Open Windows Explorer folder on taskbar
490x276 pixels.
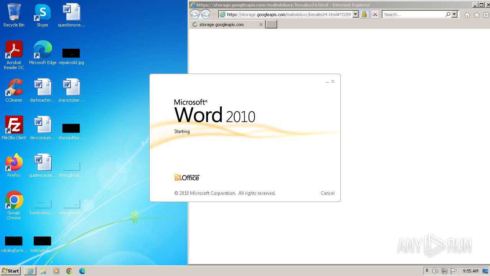point(43,271)
